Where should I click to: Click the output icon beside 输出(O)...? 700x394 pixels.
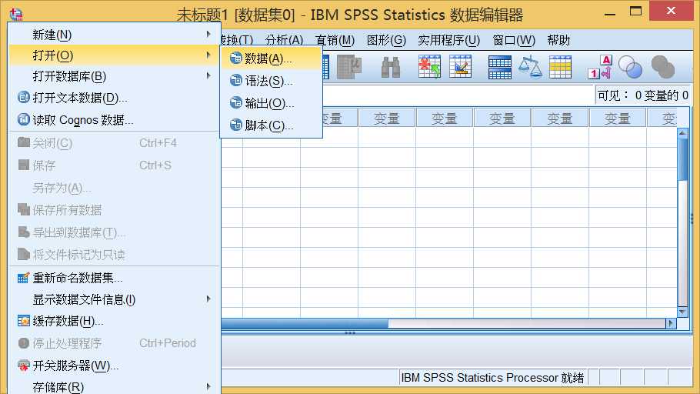[x=235, y=103]
